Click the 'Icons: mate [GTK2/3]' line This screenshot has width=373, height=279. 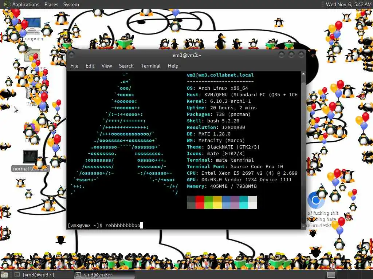coord(216,154)
